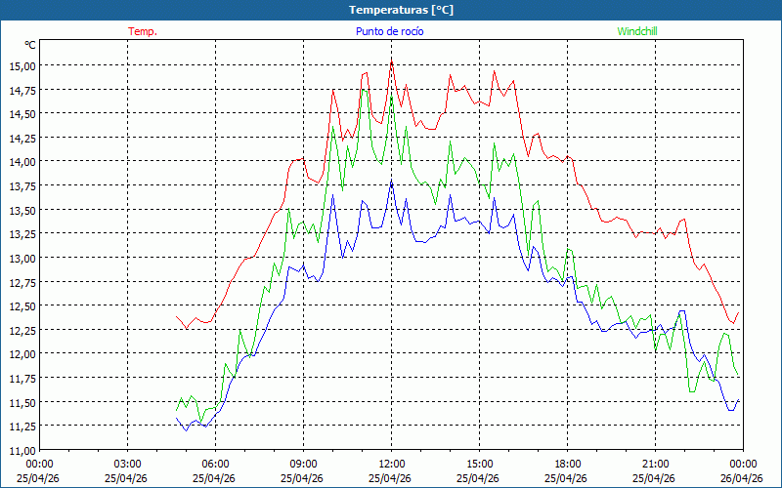
Task: Select the 14,00 value on the y-axis
Action: coord(22,162)
